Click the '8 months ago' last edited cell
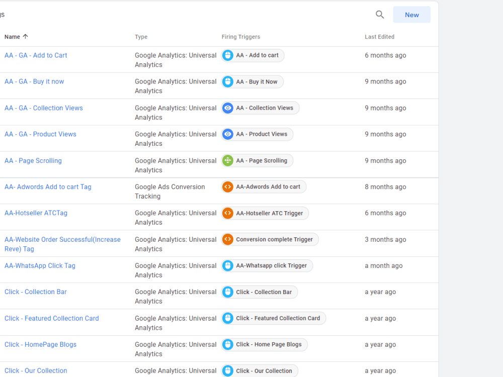The image size is (503, 377). [x=385, y=186]
